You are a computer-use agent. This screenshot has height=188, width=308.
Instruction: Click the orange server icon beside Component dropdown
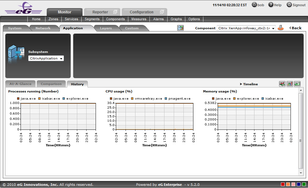tap(281, 28)
